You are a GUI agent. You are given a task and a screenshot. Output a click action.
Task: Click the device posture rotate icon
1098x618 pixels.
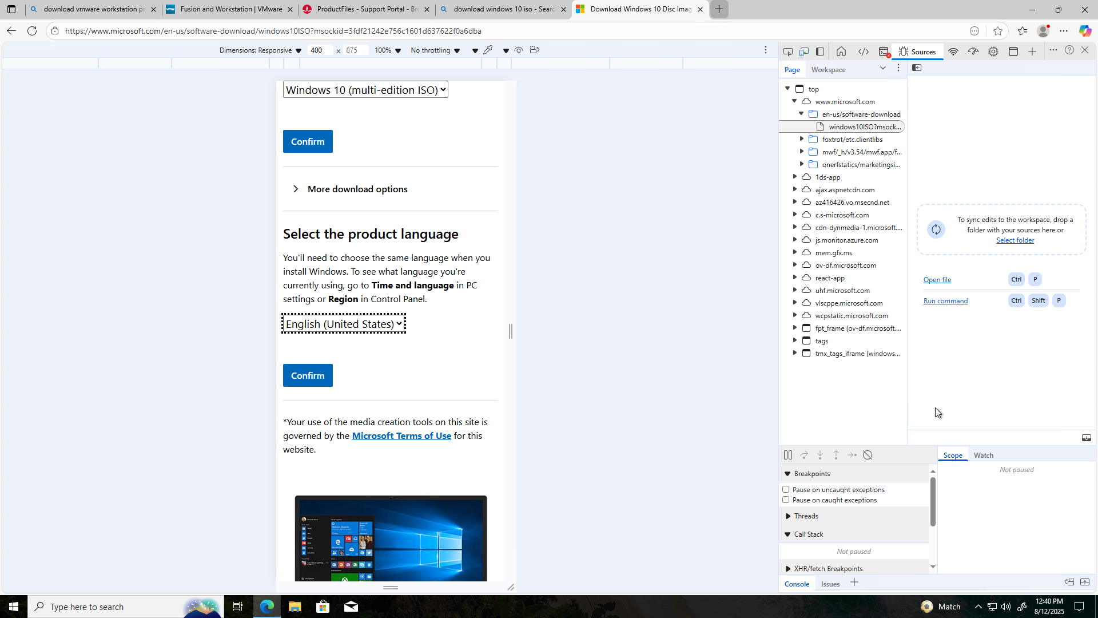point(535,50)
